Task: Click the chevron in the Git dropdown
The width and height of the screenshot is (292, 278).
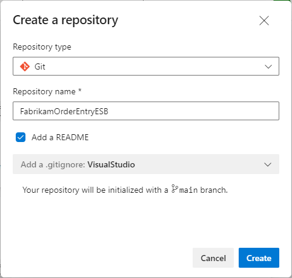Action: (x=268, y=66)
